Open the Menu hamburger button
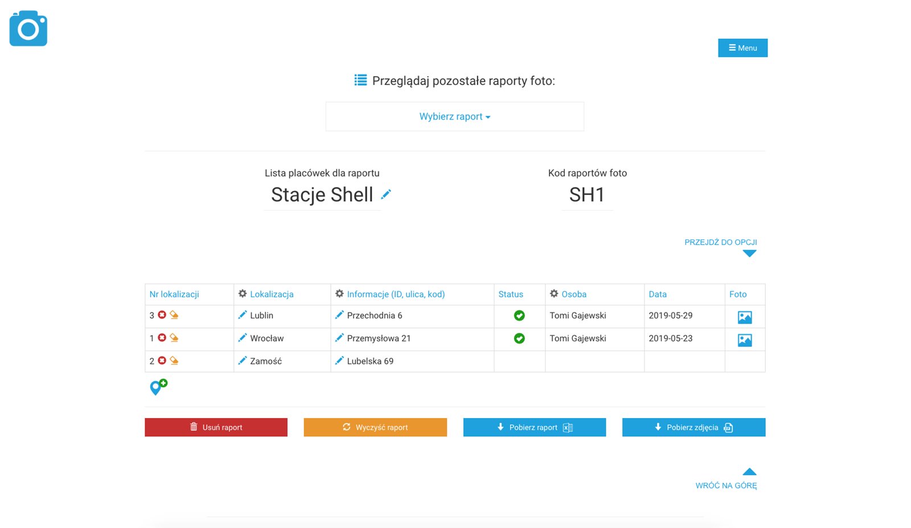911x528 pixels. point(742,48)
